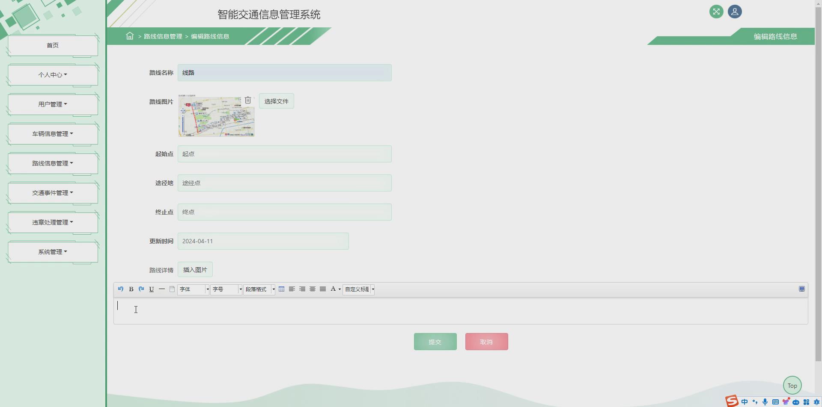Switch the Chinese/English input mode icon
822x407 pixels.
pos(745,402)
